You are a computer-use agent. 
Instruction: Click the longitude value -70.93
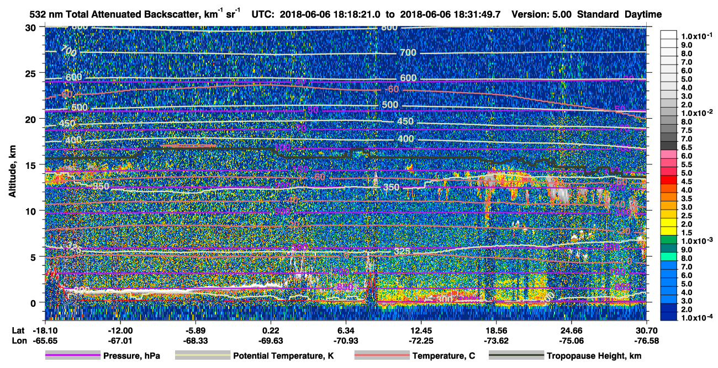pos(346,340)
